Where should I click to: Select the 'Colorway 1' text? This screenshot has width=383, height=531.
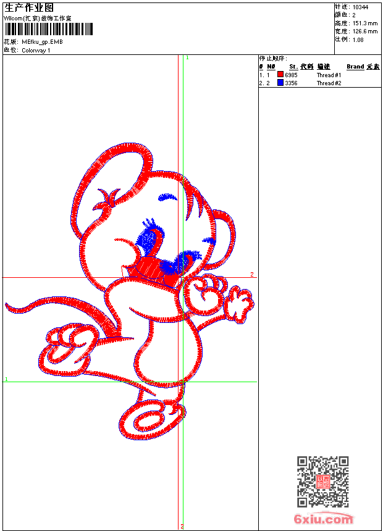36,51
